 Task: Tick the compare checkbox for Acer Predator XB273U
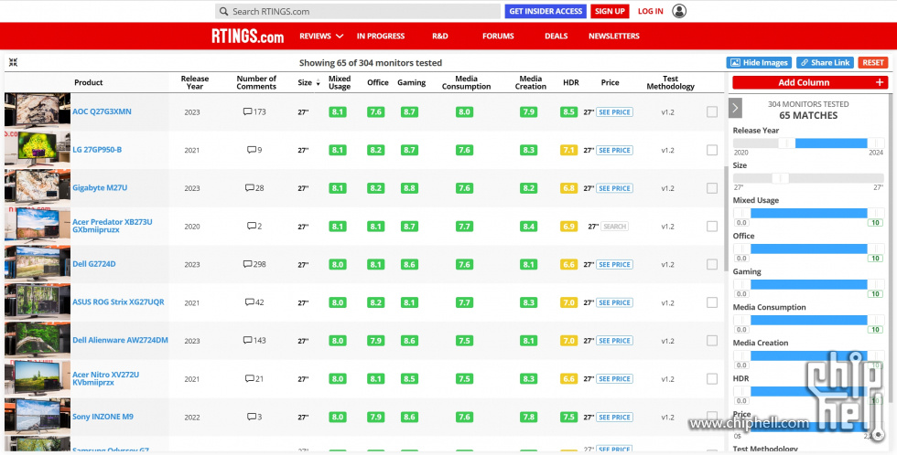(712, 226)
